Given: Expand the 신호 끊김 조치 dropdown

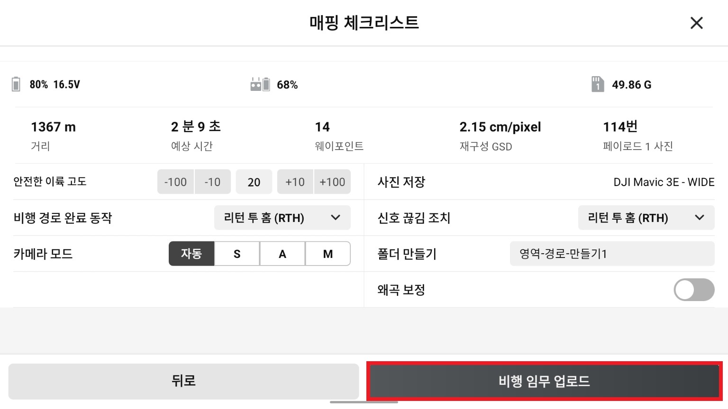Looking at the screenshot, I should pyautogui.click(x=646, y=218).
